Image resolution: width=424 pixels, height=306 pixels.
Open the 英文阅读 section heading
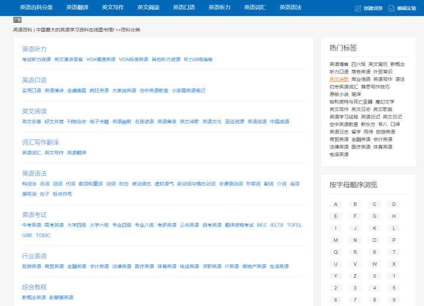click(x=34, y=111)
